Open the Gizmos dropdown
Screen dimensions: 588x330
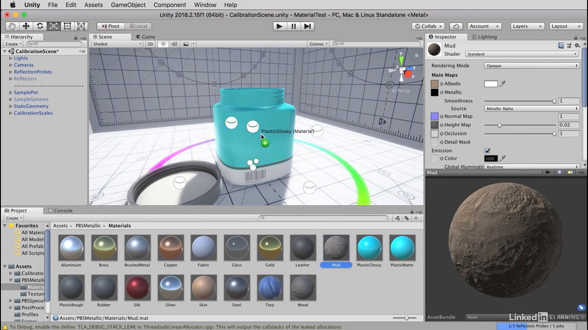click(318, 44)
